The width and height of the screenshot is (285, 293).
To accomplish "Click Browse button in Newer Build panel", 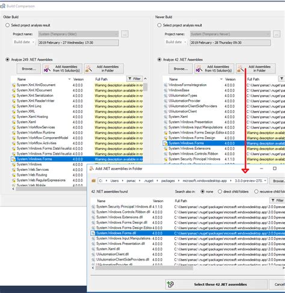I will [x=180, y=69].
